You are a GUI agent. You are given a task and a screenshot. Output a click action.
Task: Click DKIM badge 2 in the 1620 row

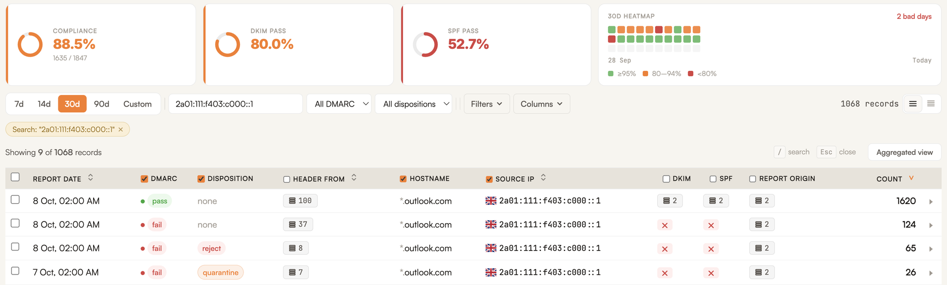[670, 200]
